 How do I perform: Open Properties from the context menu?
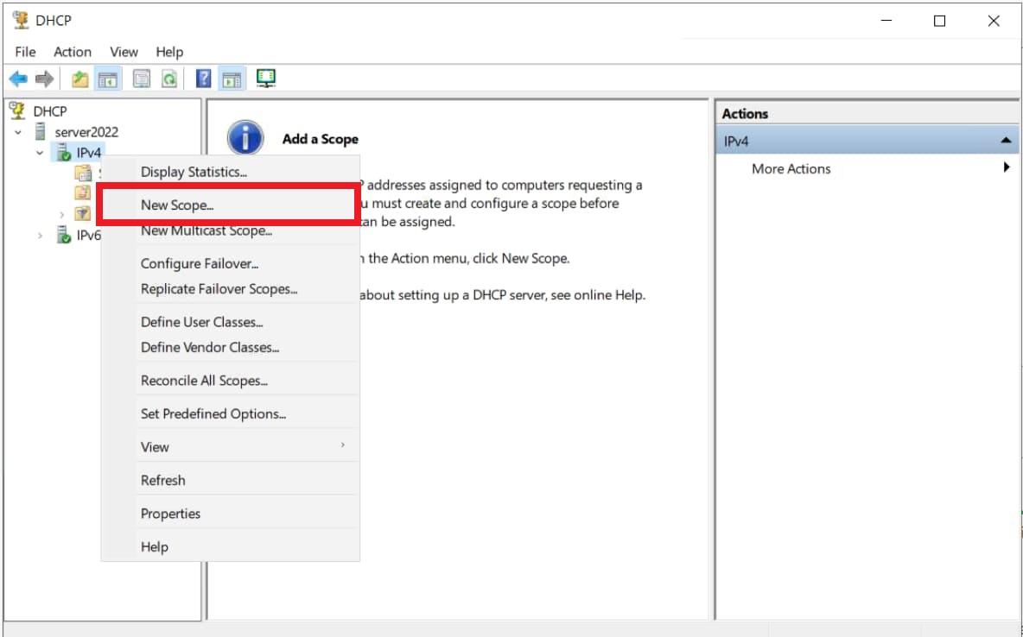[170, 514]
